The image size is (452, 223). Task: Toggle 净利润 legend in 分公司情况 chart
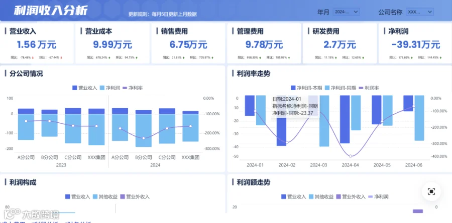110,88
